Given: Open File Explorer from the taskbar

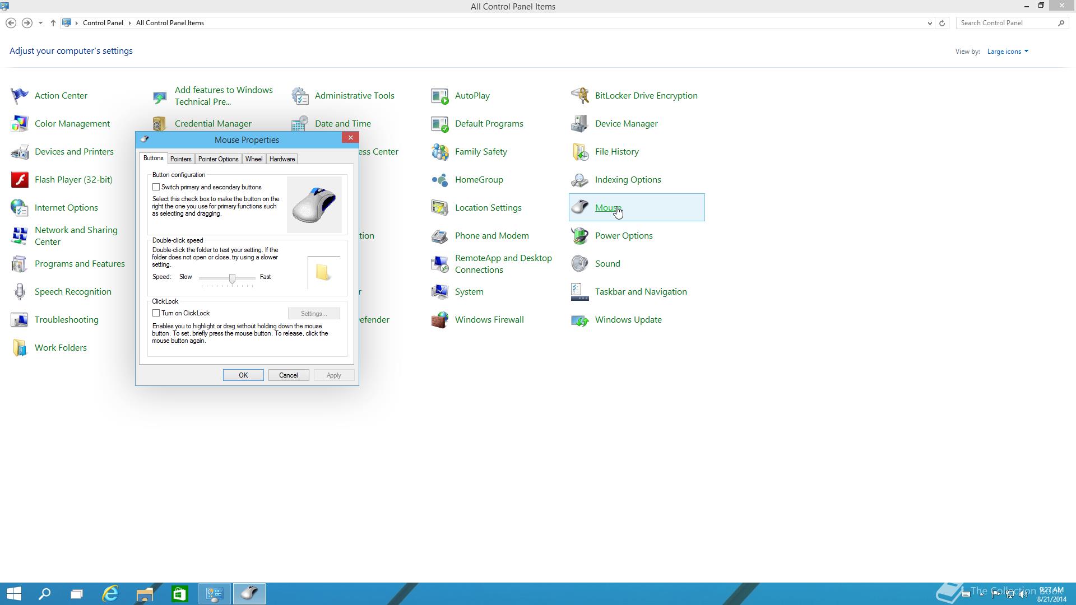Looking at the screenshot, I should 145,594.
